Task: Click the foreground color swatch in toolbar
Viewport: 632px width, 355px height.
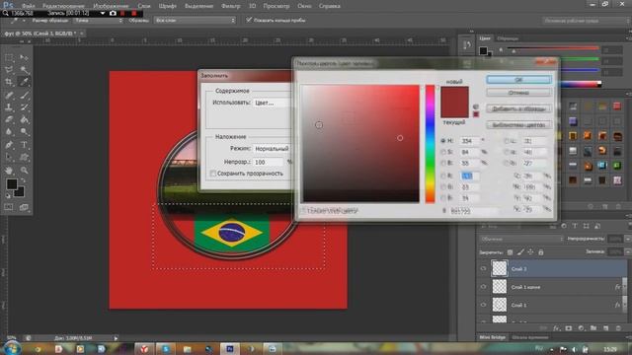Action: point(12,184)
